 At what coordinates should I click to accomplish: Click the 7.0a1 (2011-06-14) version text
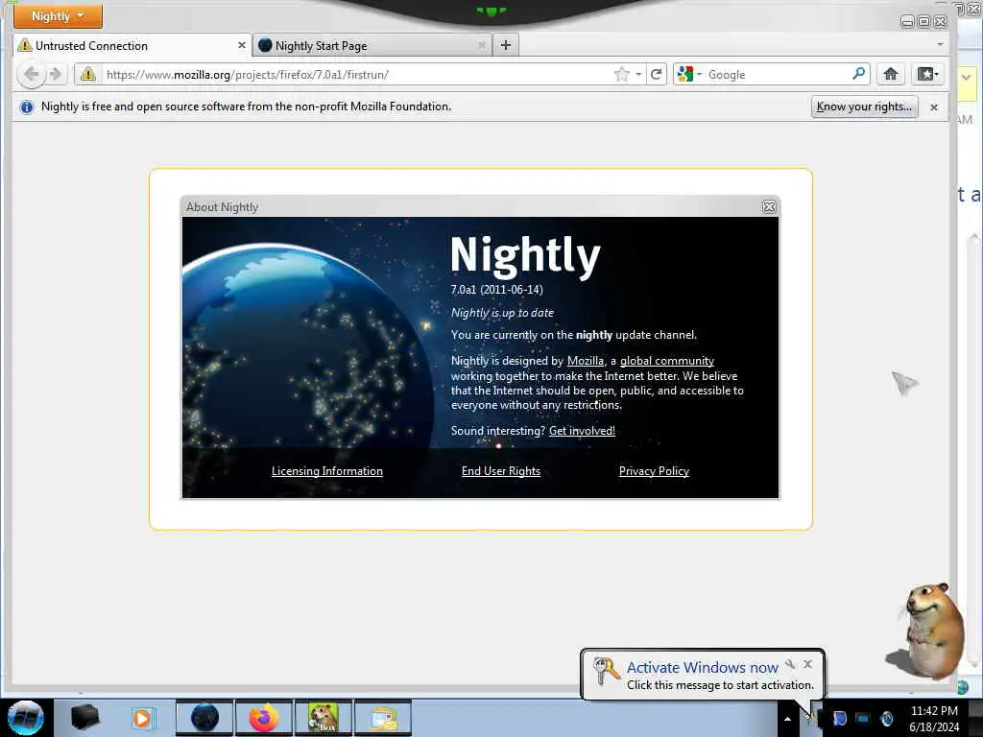pyautogui.click(x=496, y=290)
